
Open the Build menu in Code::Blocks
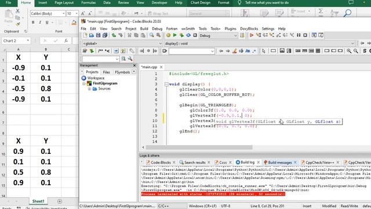pos(144,28)
